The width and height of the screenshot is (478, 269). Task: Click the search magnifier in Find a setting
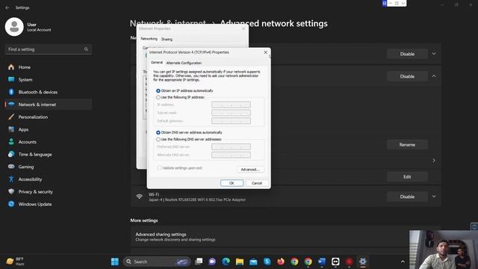click(x=86, y=49)
